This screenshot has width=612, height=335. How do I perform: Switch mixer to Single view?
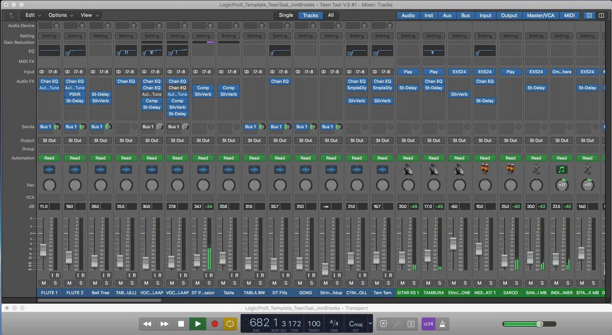pos(286,15)
